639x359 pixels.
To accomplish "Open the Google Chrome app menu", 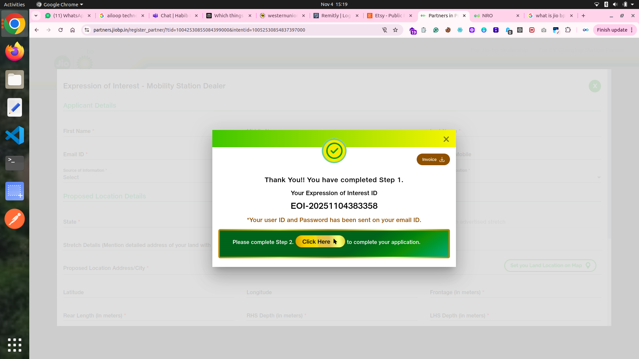I will 60,4.
